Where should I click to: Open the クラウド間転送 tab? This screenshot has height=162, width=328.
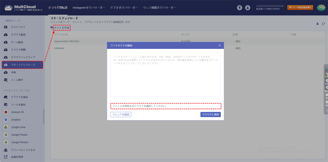point(58,8)
